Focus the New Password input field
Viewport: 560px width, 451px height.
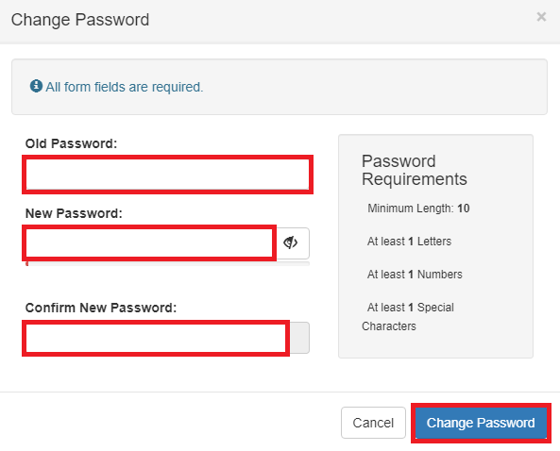[x=150, y=243]
